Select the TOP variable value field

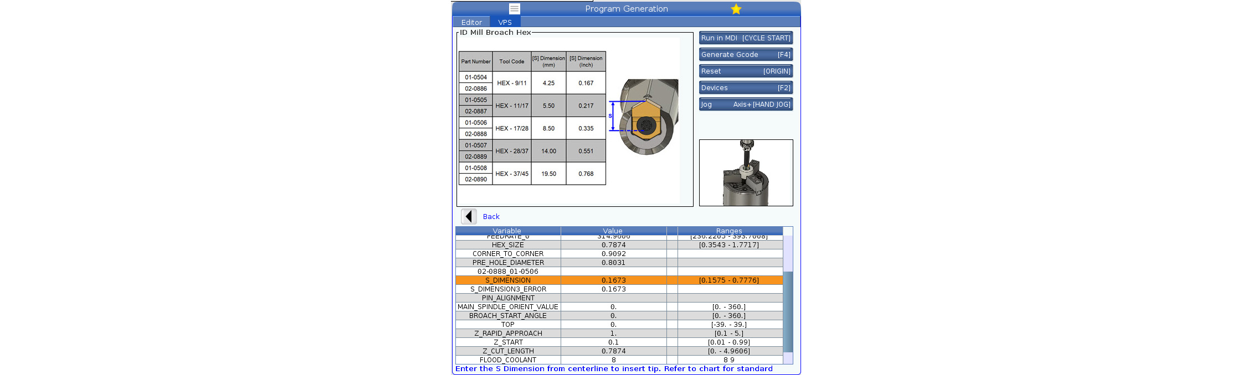tap(613, 324)
